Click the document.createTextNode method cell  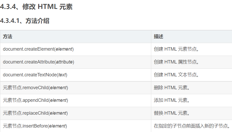pyautogui.click(x=35, y=75)
